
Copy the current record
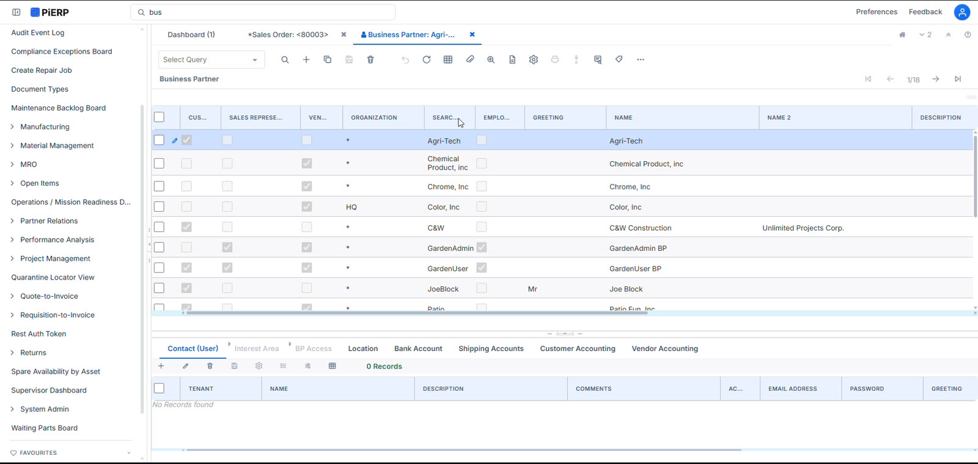[328, 60]
